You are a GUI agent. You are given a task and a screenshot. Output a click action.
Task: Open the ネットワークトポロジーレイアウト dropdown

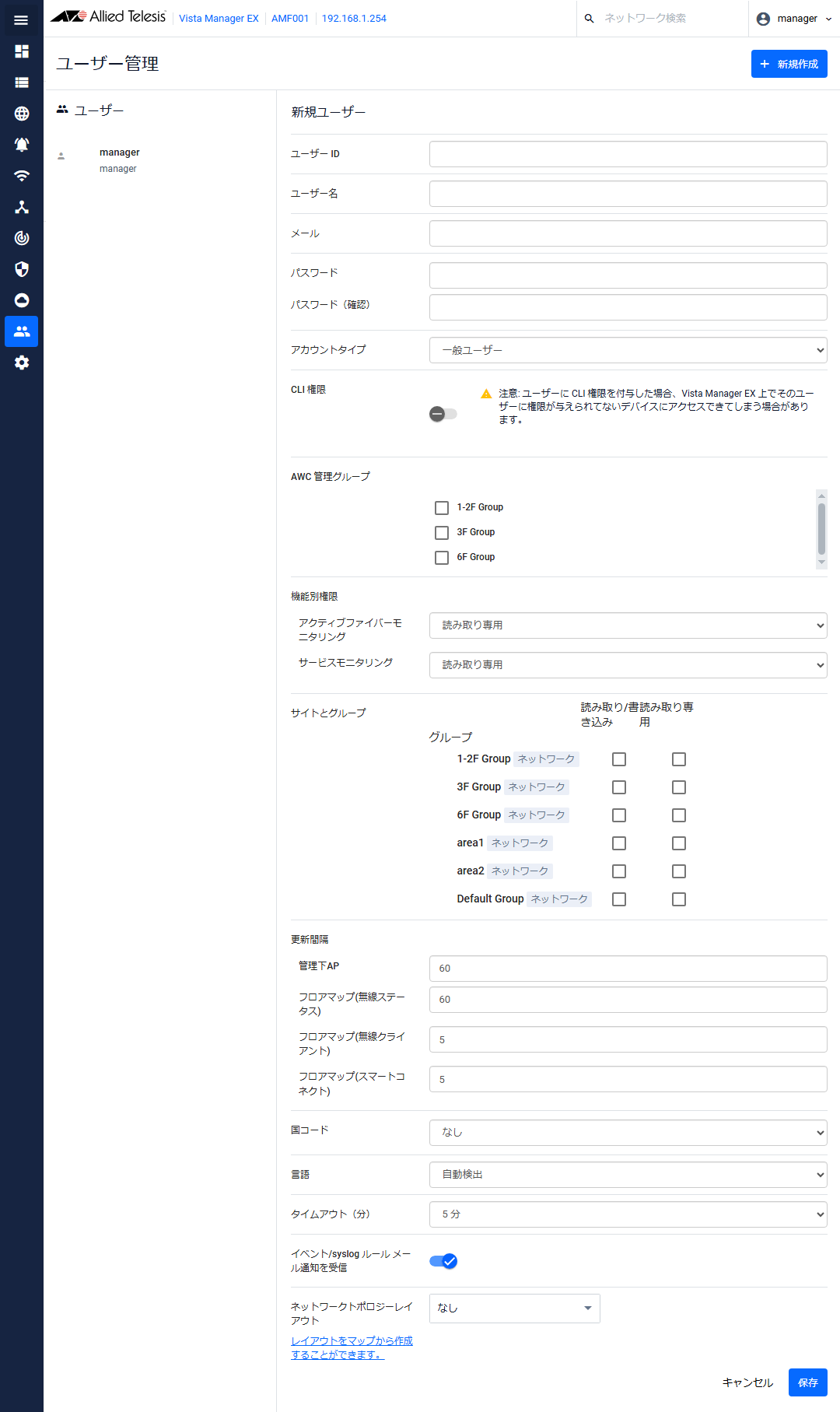514,1309
